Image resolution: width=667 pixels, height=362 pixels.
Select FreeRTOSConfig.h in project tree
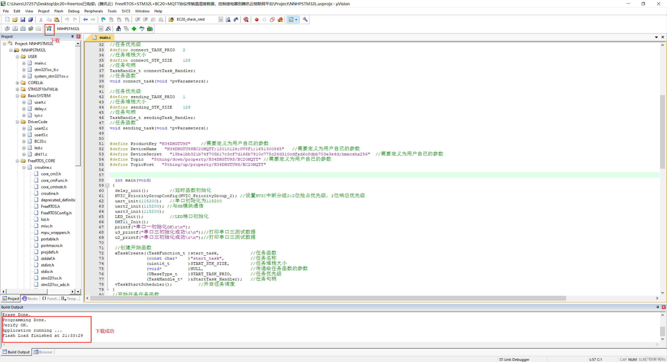pos(56,213)
